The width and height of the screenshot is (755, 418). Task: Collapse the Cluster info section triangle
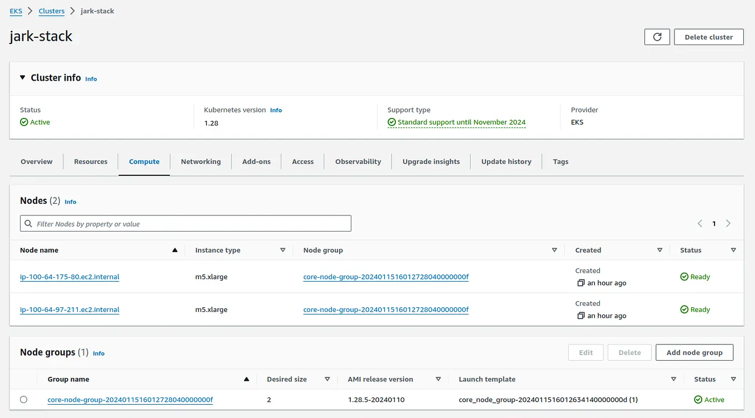click(23, 77)
